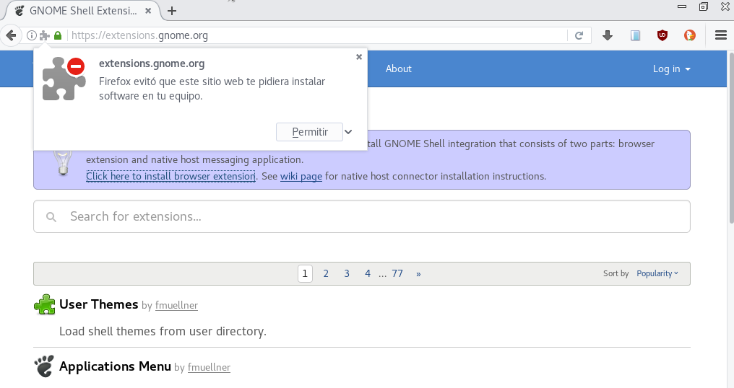Screen dimensions: 734x388
Task: Go back with the back arrow button
Action: pyautogui.click(x=11, y=35)
